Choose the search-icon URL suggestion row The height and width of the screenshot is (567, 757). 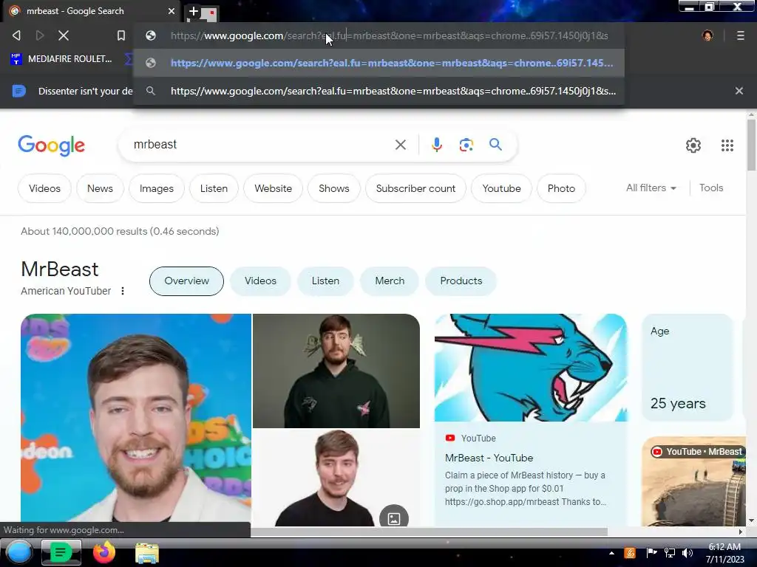(379, 91)
